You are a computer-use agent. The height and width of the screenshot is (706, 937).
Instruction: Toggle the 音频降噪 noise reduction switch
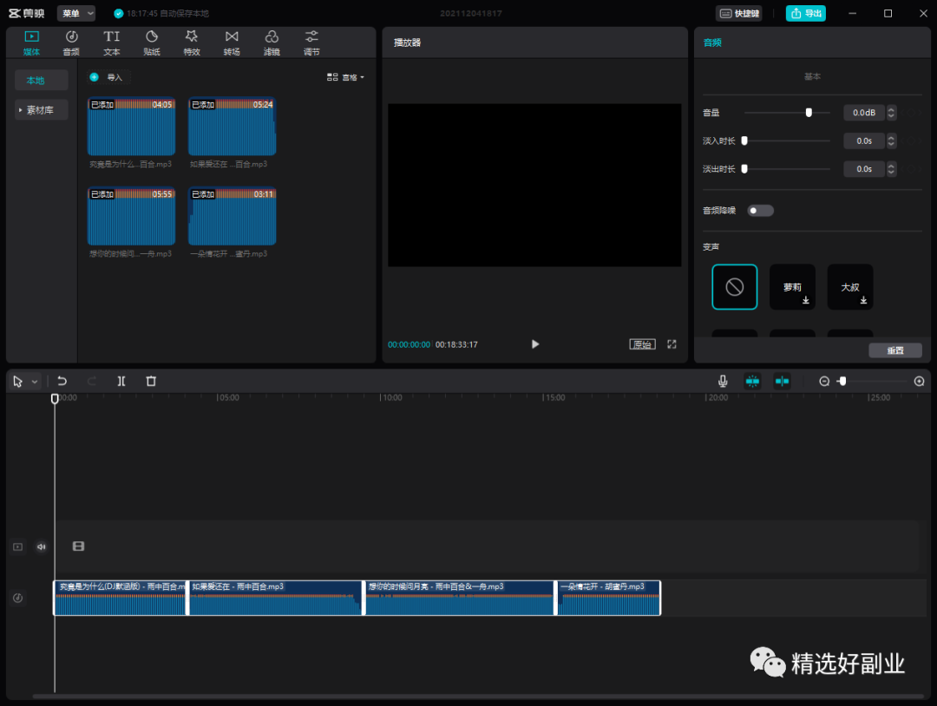click(760, 211)
